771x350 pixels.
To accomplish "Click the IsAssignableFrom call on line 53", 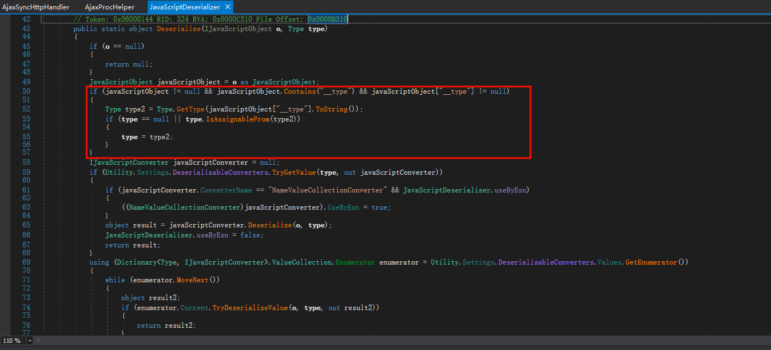I will tap(238, 119).
